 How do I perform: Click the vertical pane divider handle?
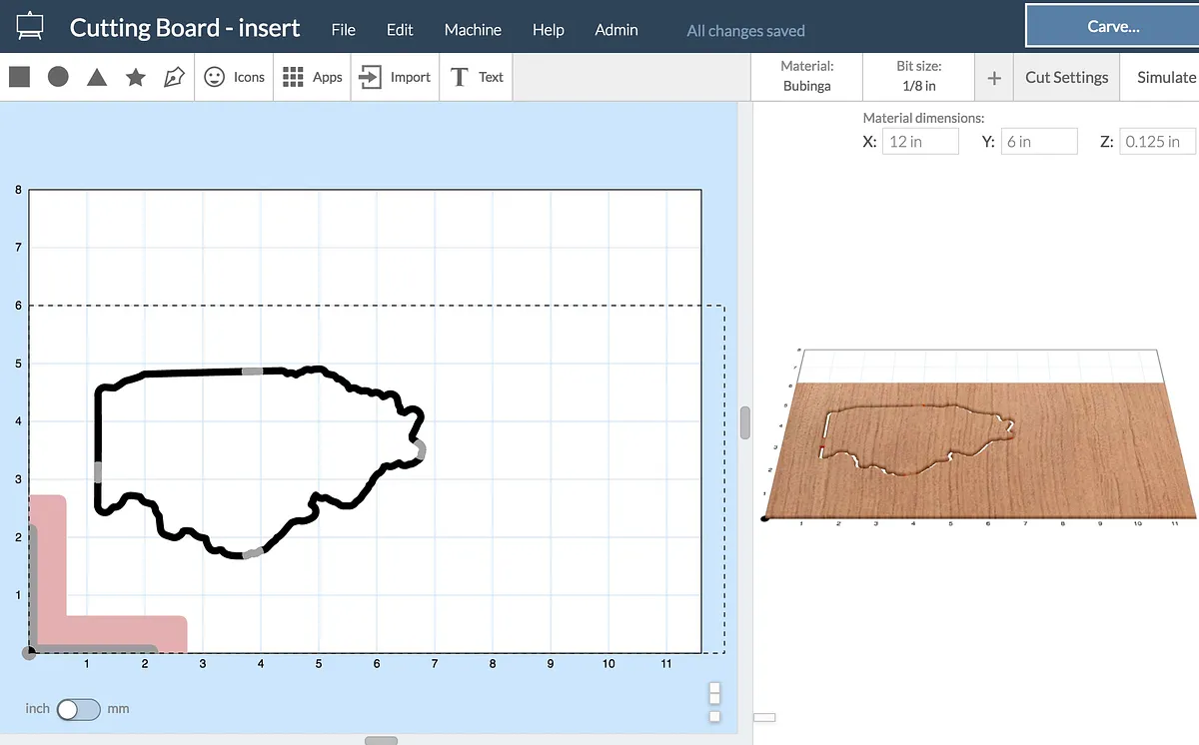point(744,422)
